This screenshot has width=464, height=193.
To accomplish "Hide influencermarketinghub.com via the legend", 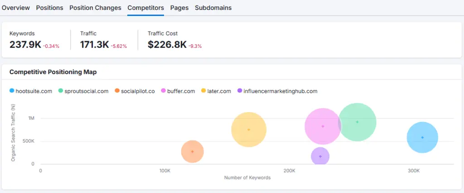I will click(x=277, y=91).
